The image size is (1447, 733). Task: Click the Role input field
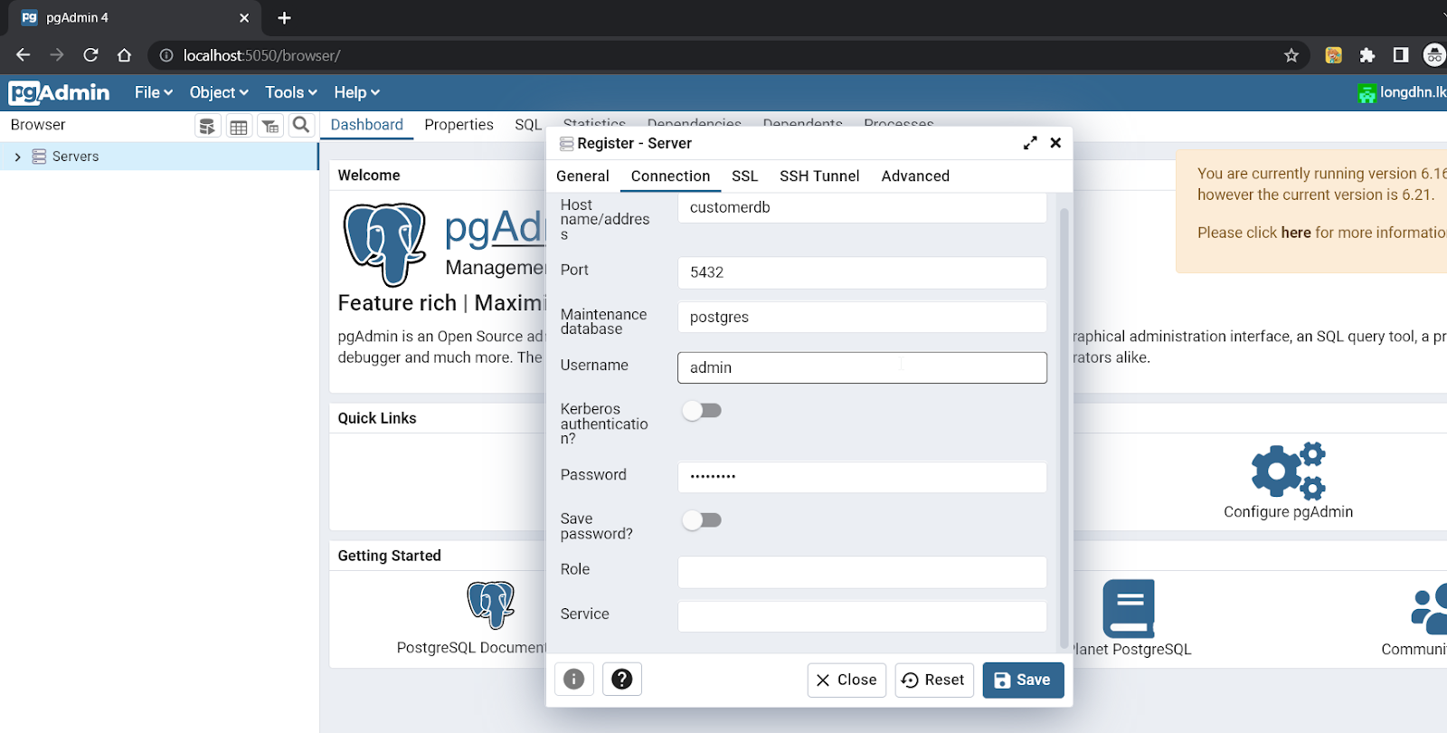coord(862,572)
